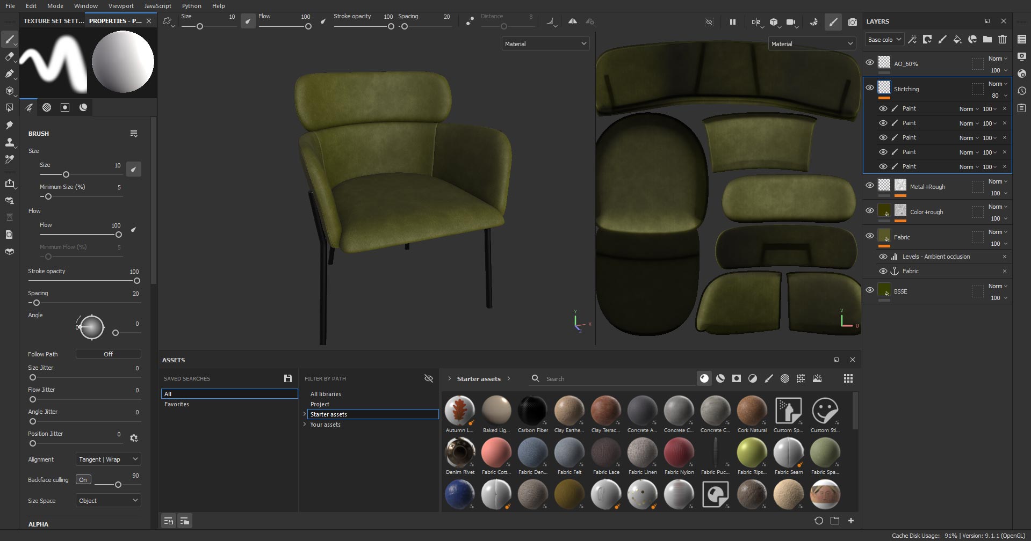The image size is (1031, 541).
Task: Delete the selected layer using the trash icon
Action: 1003,39
